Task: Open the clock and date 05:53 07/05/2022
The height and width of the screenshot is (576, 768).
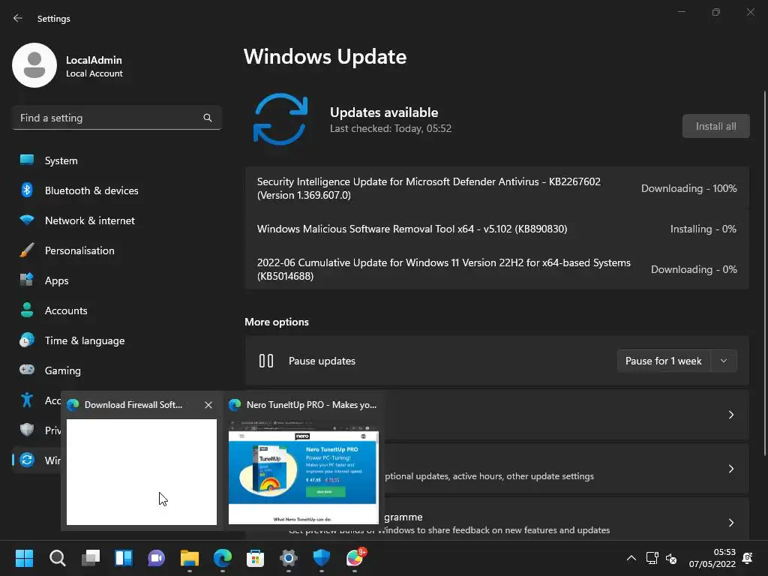Action: [x=712, y=558]
